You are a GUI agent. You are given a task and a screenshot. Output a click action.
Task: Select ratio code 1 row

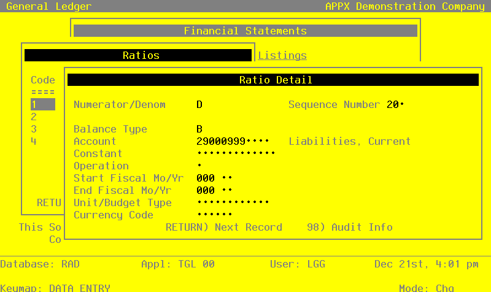point(43,104)
